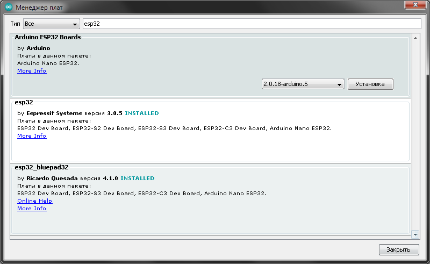This screenshot has height=264, width=430.
Task: Open More Info link under Espressif esp32 package
Action: tap(32, 136)
